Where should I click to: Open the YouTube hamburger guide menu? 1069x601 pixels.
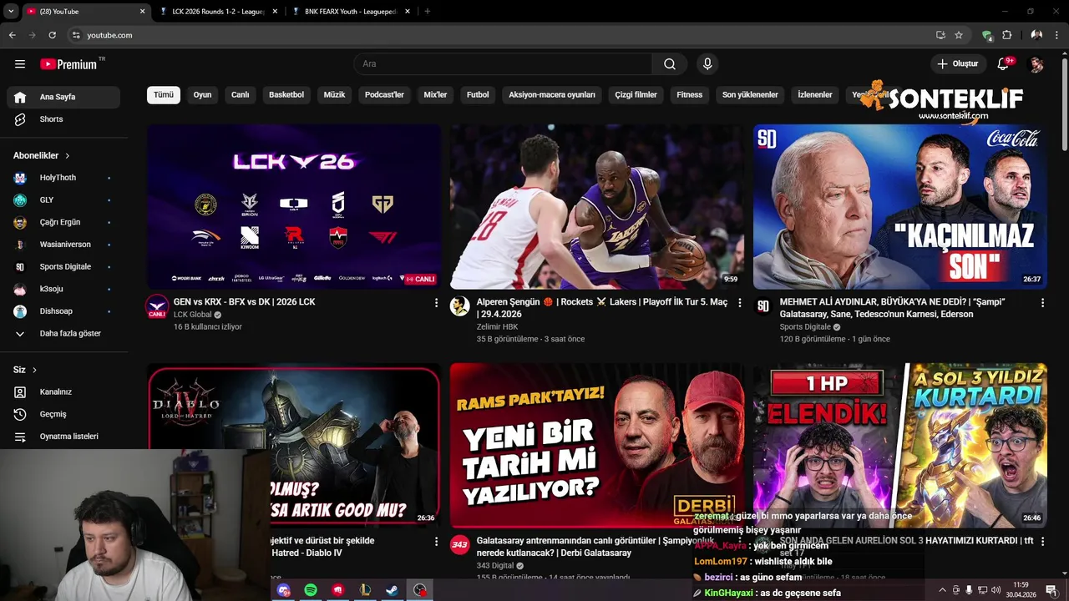20,64
